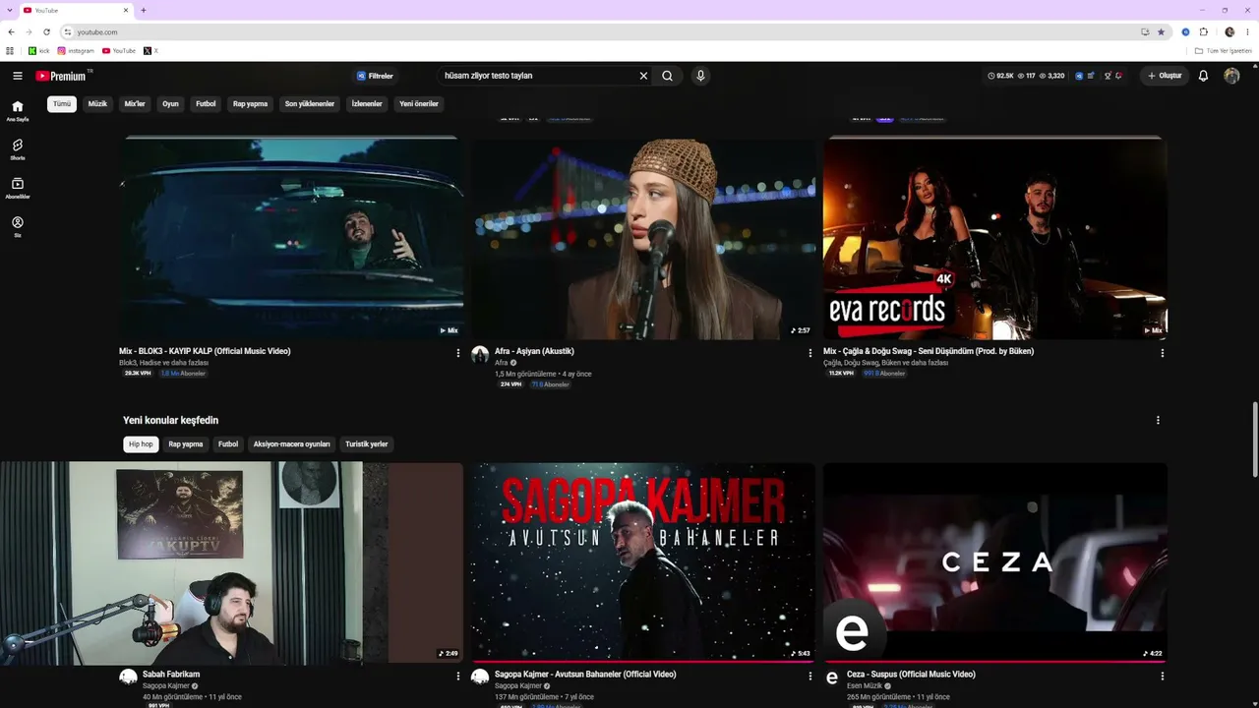Viewport: 1259px width, 708px height.
Task: Open Afra channel avatar
Action: [480, 355]
